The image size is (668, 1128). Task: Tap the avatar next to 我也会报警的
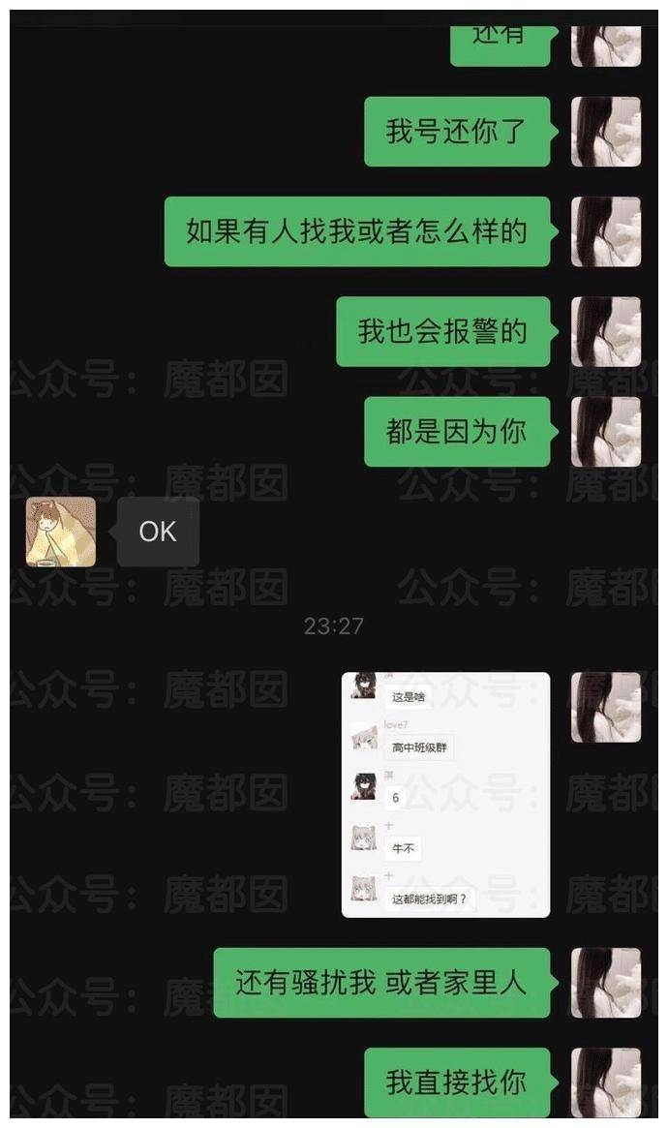[x=605, y=332]
